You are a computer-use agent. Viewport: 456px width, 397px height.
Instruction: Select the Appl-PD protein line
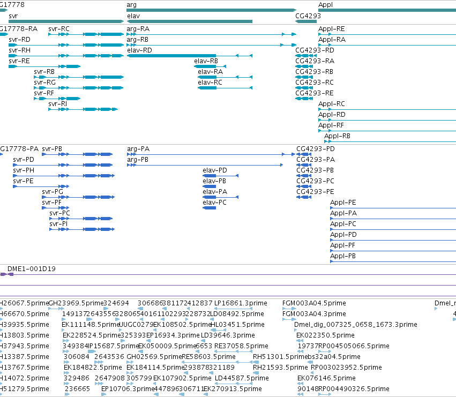pyautogui.click(x=393, y=240)
